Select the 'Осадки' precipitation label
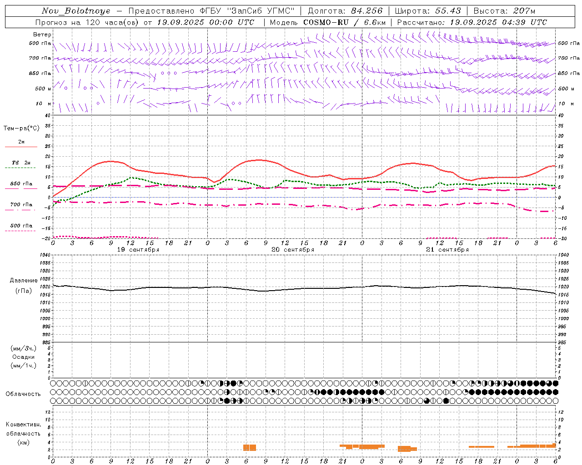This screenshot has width=582, height=465. (x=23, y=357)
